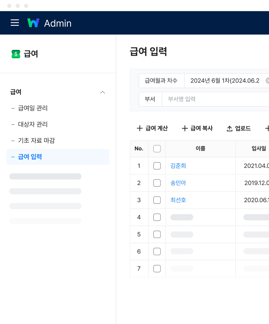Open the 급여월과 차수 dropdown

(x=225, y=80)
